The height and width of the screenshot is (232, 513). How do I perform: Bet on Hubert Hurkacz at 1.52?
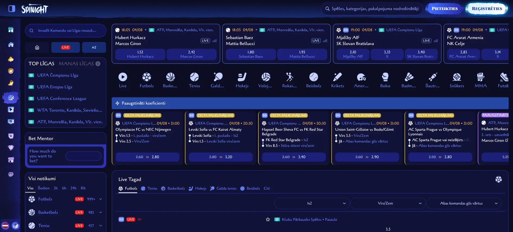pos(140,54)
